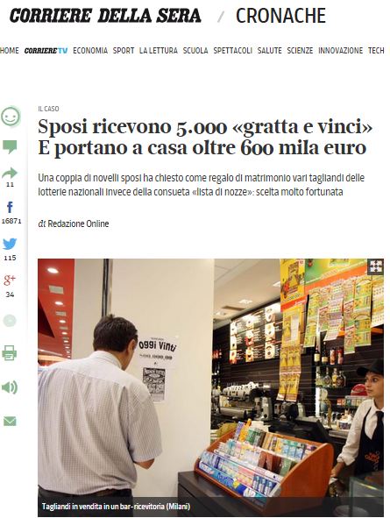
Task: Open comments via the speech bubble icon
Action: (x=10, y=146)
